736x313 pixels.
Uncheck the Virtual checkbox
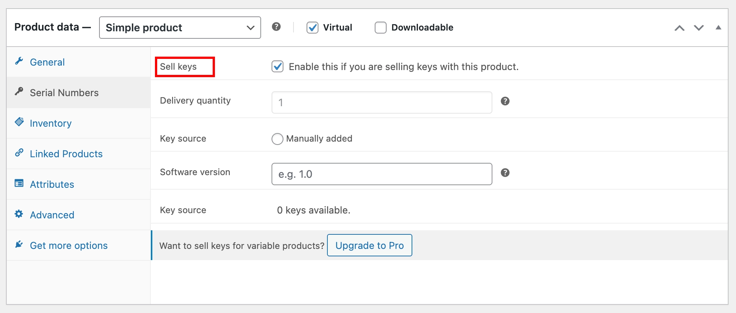[x=312, y=28]
